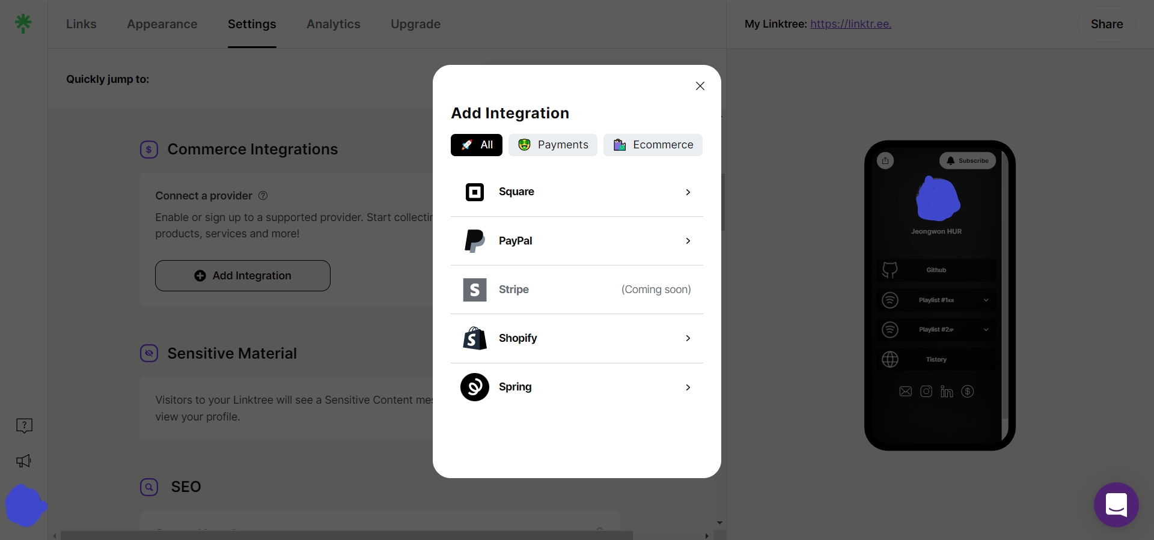Click the dollar payment icon in preview
Image resolution: width=1154 pixels, height=540 pixels.
968,392
